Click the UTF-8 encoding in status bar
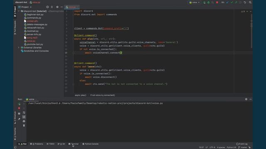Viewport: 266px width, 149px height. pyautogui.click(x=212, y=147)
